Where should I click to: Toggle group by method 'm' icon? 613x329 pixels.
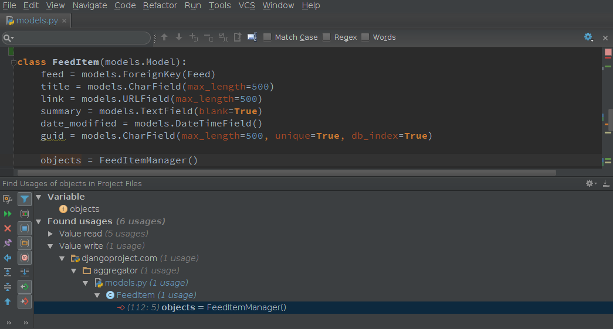[24, 258]
